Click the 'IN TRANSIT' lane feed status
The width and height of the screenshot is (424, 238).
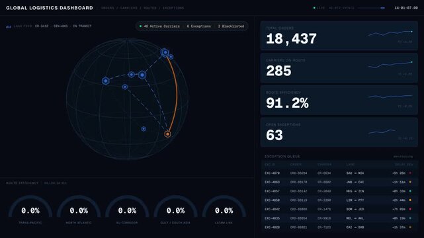(82, 26)
